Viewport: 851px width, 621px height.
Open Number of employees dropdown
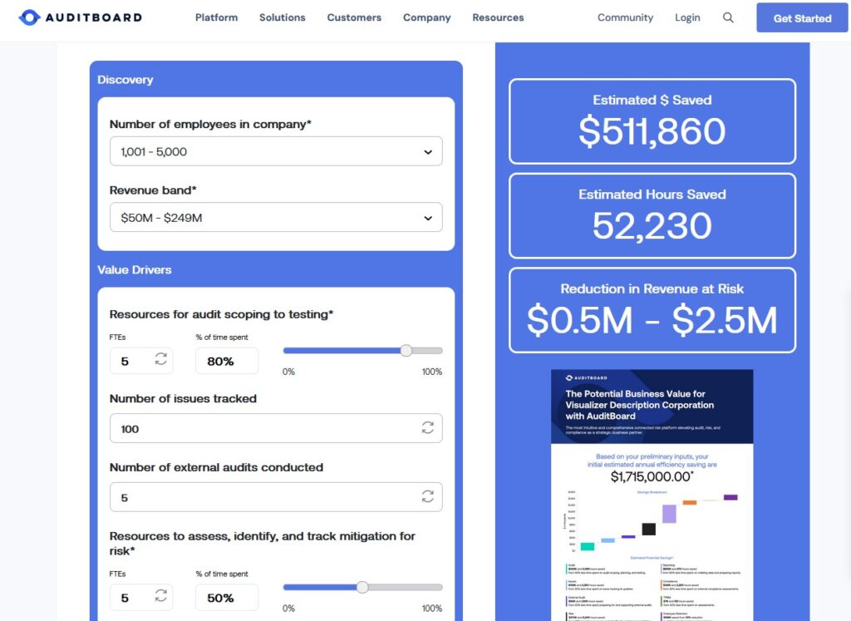276,151
